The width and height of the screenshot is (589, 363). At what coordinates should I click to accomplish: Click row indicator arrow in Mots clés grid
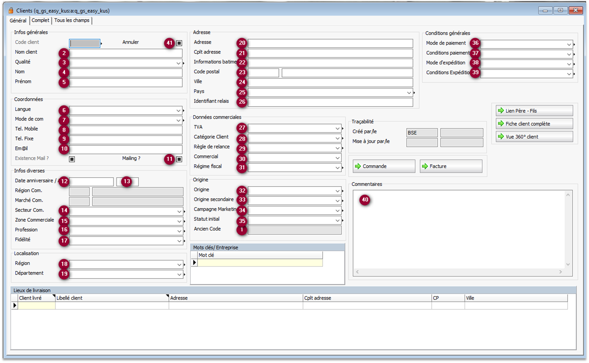(194, 262)
